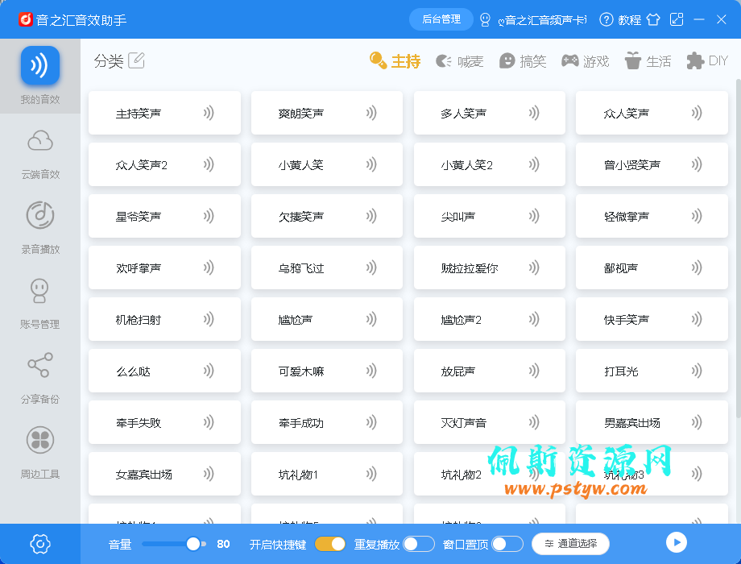Click the 欠揍笑声 sound card
This screenshot has width=741, height=564.
coord(327,216)
